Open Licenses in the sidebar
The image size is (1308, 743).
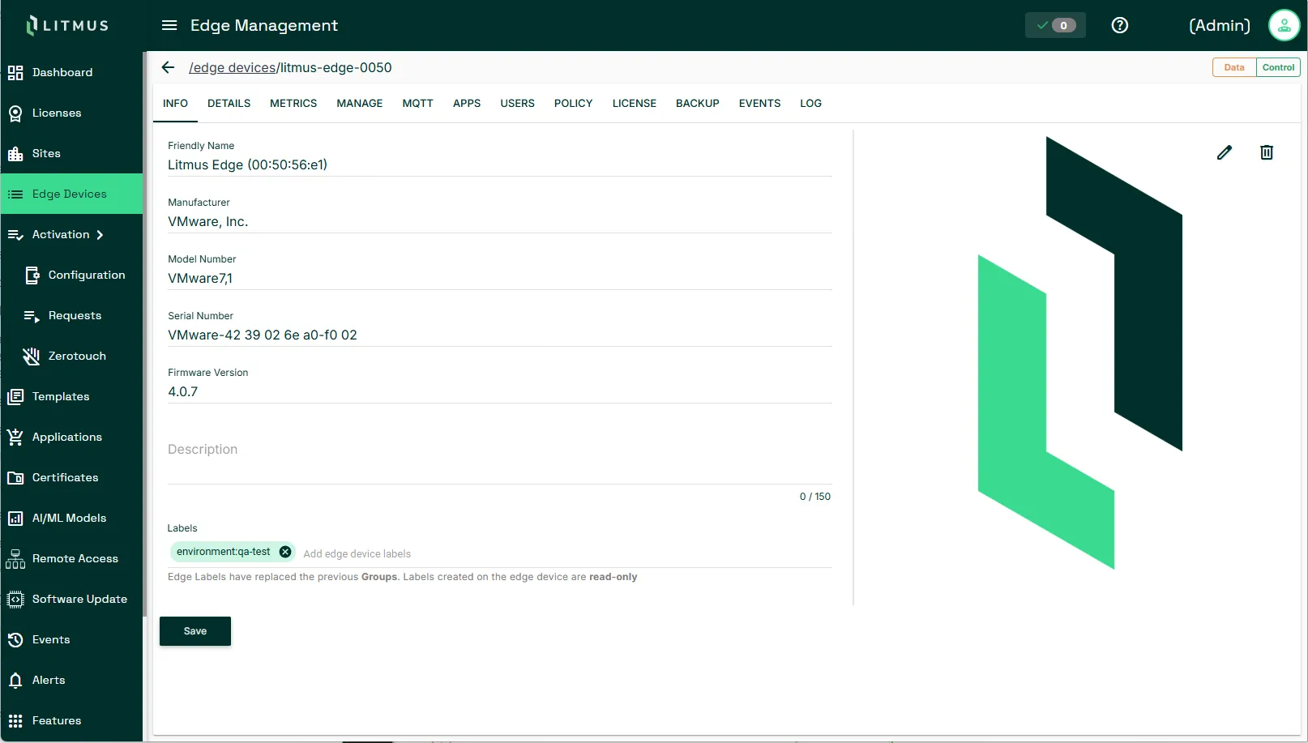tap(71, 113)
